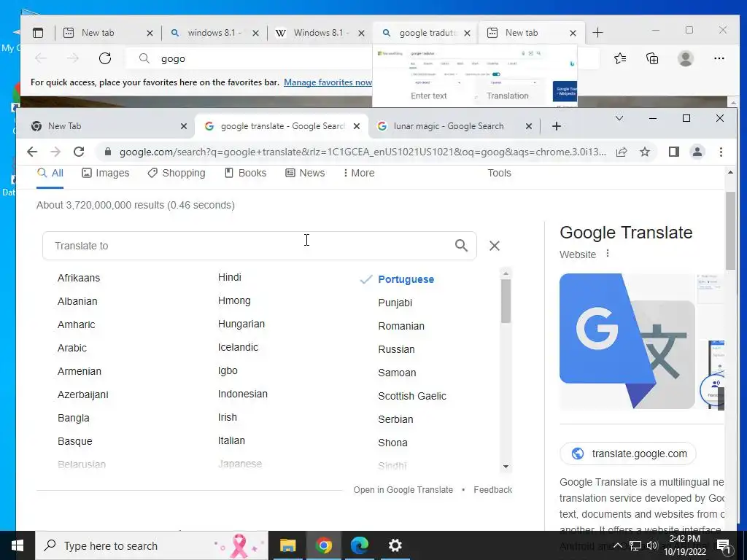Click the volume icon in the system tray

click(652, 545)
